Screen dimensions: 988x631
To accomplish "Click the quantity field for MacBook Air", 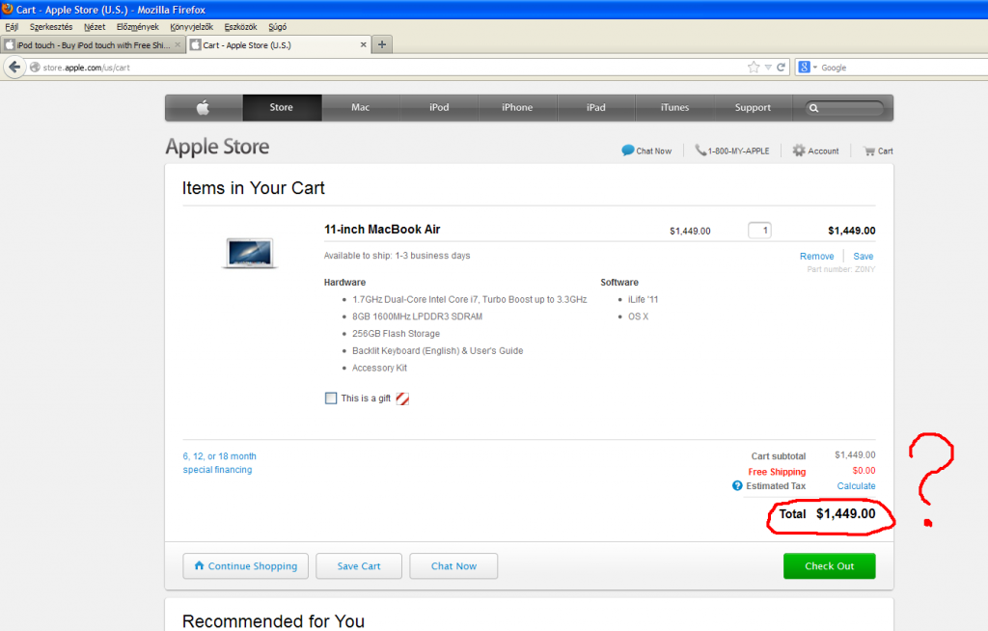I will (759, 230).
